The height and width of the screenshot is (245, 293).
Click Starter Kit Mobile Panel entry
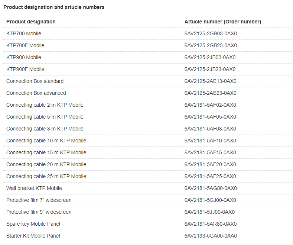pyautogui.click(x=33, y=236)
